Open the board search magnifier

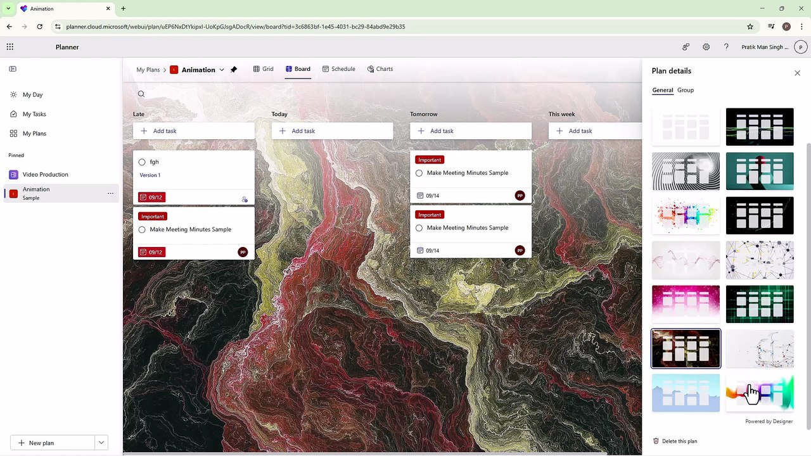141,94
